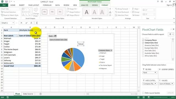Expand the Shape Effects dropdown

point(80,15)
